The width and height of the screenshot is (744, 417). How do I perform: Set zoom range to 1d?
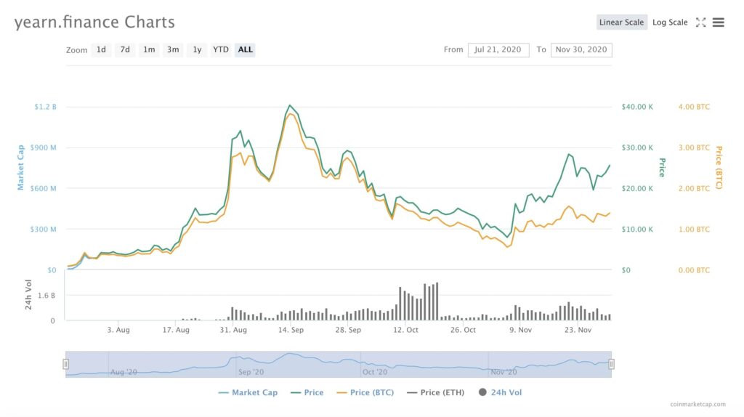pos(101,50)
